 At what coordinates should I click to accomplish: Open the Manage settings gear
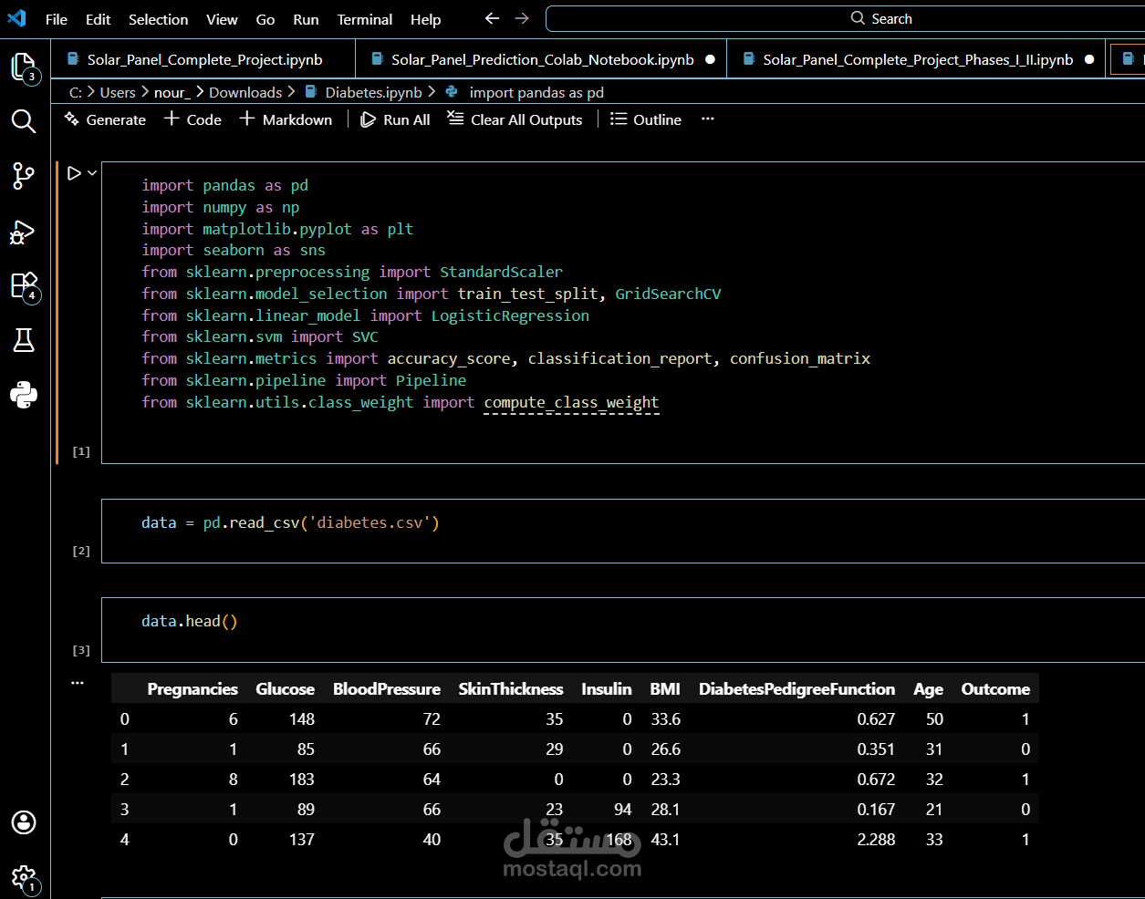pyautogui.click(x=23, y=877)
